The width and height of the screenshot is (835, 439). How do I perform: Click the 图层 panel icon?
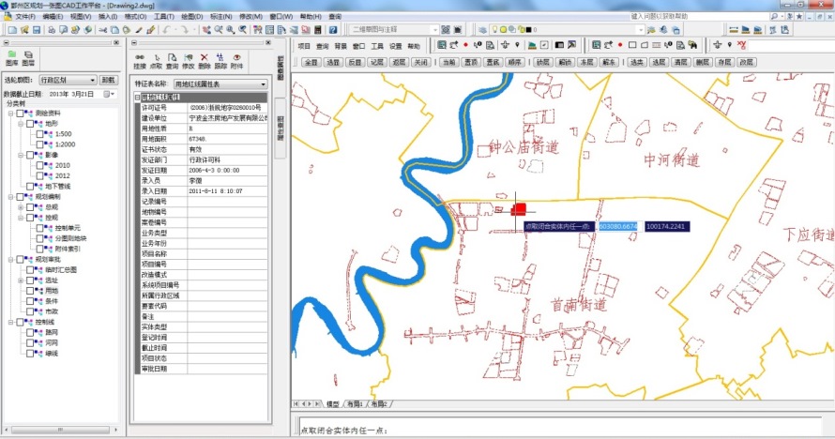[27, 56]
